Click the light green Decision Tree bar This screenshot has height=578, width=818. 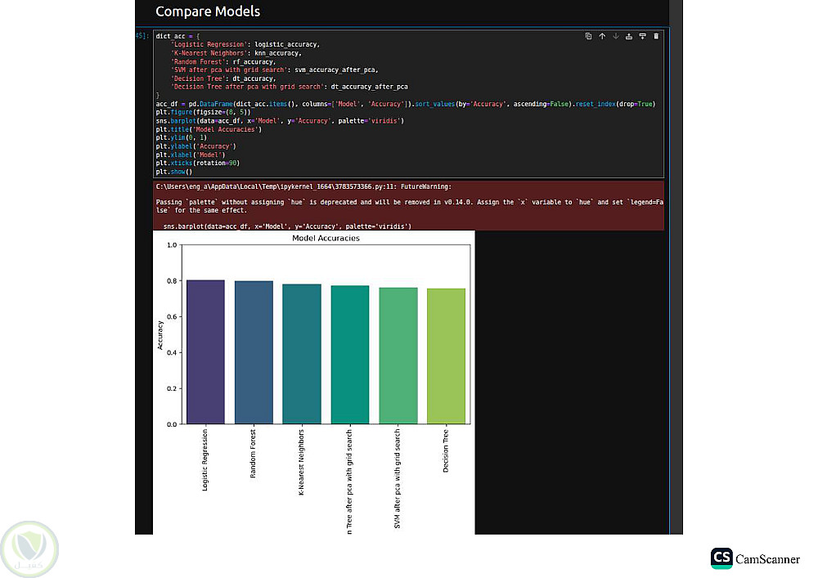click(x=446, y=356)
